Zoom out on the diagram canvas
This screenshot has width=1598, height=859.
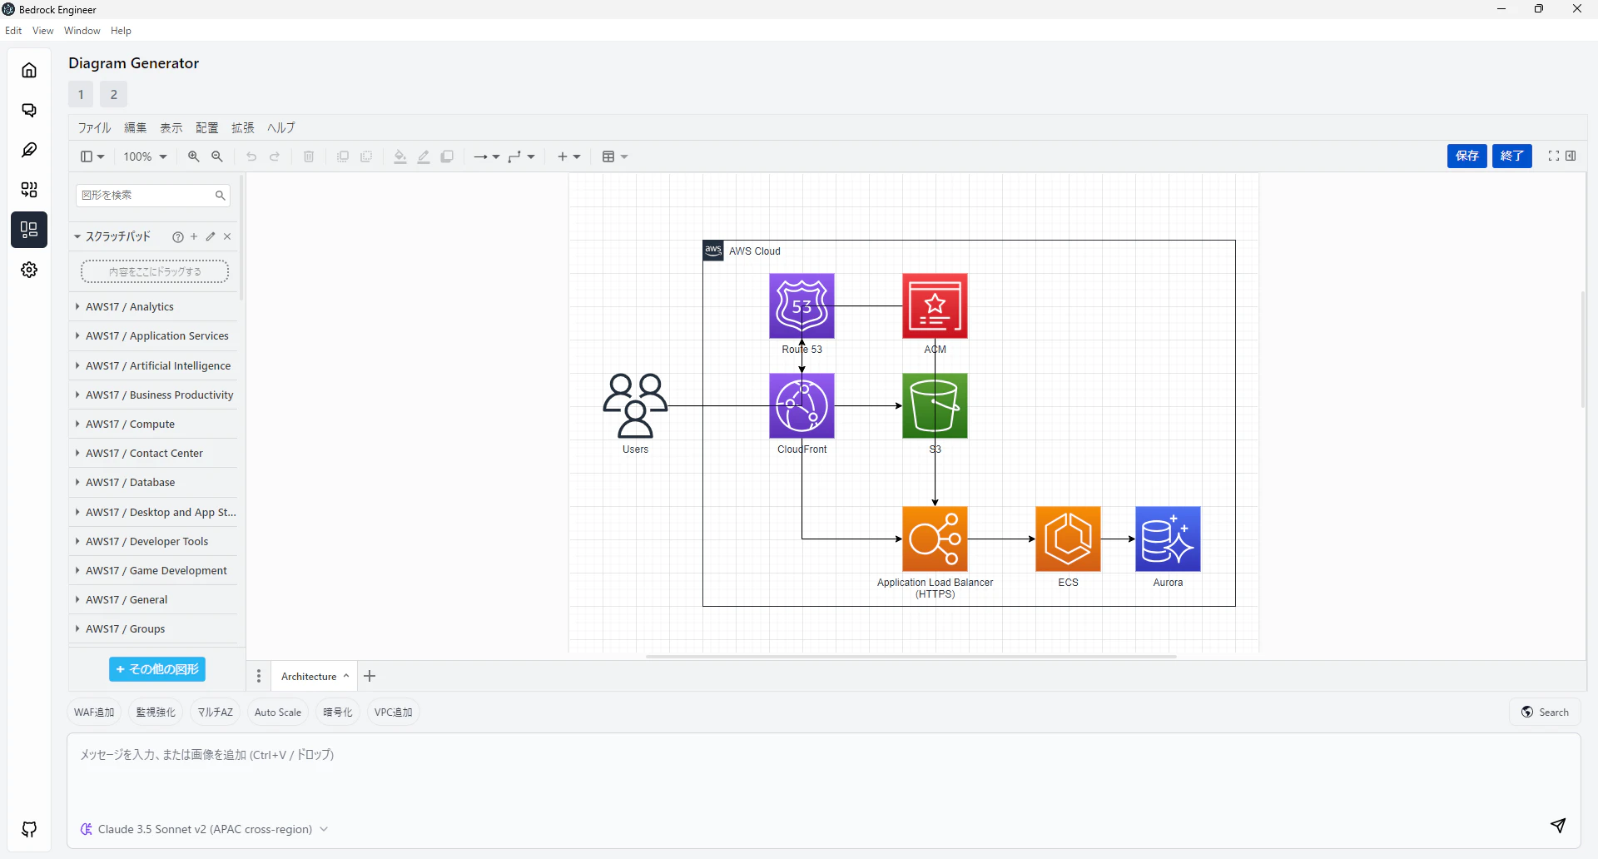pos(217,156)
